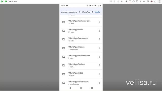Open the WhatsApp Documents folder icon
This screenshot has width=162, height=91.
[x=64, y=39]
